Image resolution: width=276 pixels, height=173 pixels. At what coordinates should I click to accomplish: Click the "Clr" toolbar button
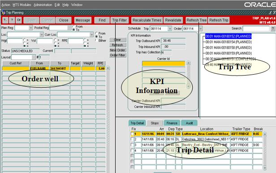[19, 20]
